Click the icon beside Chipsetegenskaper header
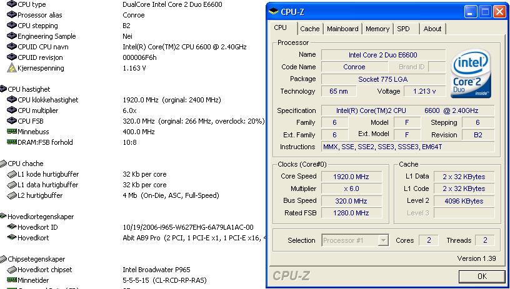510x289 pixels. pyautogui.click(x=3, y=259)
